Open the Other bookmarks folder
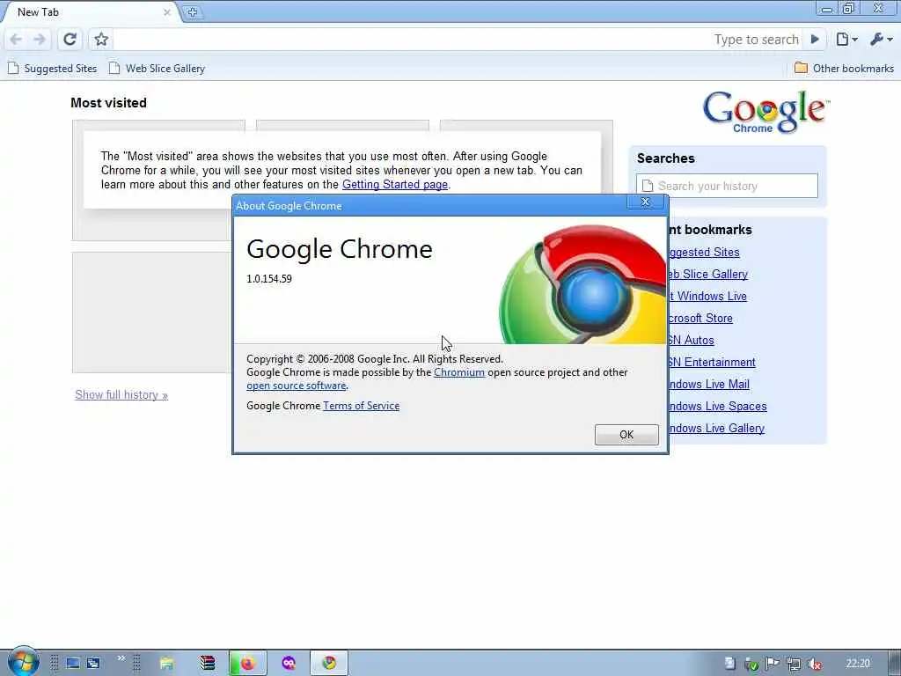Viewport: 901px width, 676px height. click(x=844, y=69)
